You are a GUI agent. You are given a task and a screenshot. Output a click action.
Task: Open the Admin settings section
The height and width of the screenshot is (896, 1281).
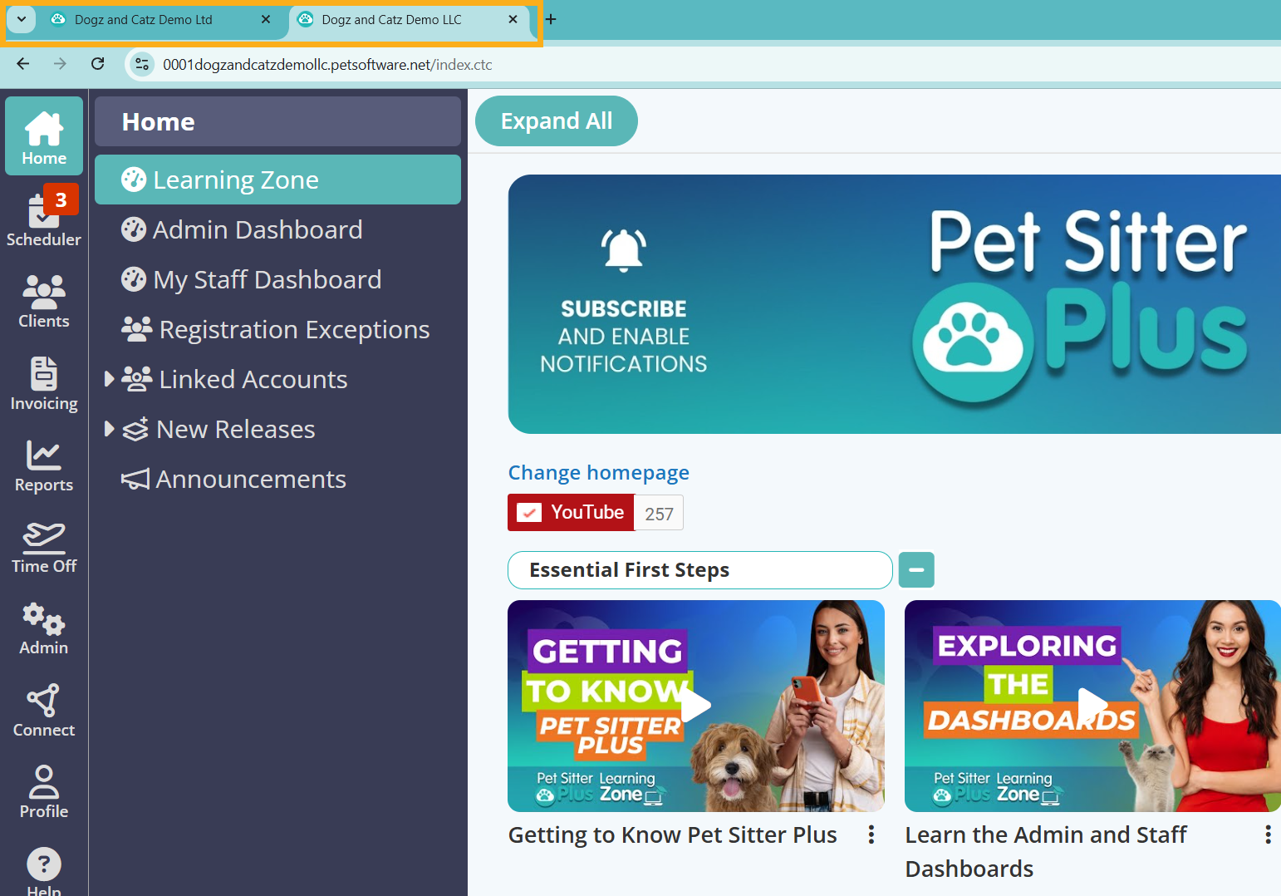click(x=43, y=629)
